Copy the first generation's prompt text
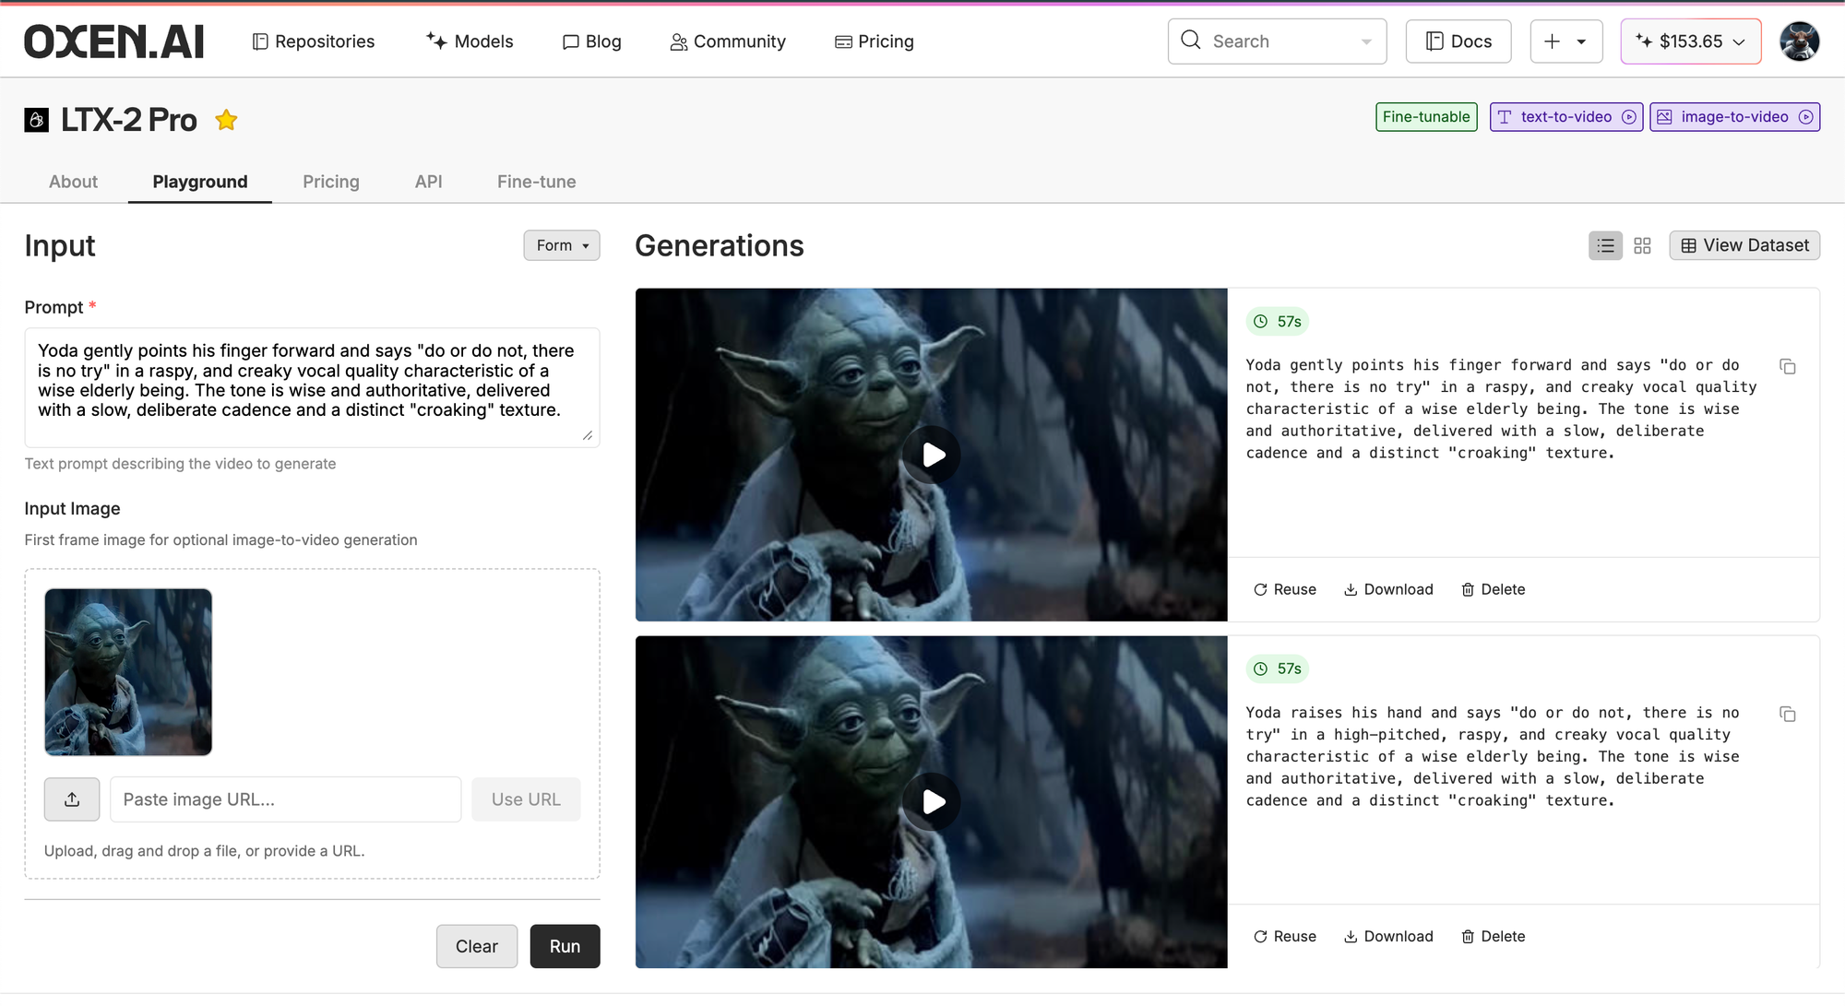Viewport: 1845px width, 1006px height. pyautogui.click(x=1787, y=367)
